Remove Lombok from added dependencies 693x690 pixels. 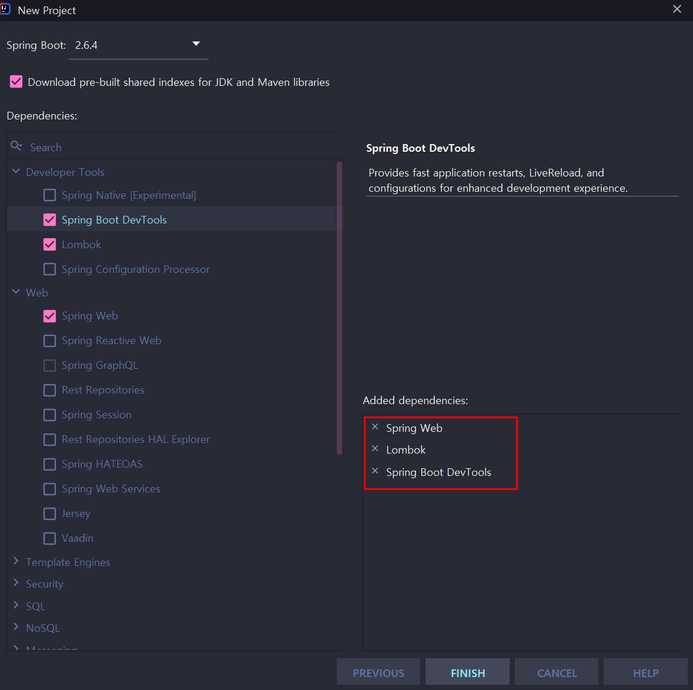[x=375, y=448]
